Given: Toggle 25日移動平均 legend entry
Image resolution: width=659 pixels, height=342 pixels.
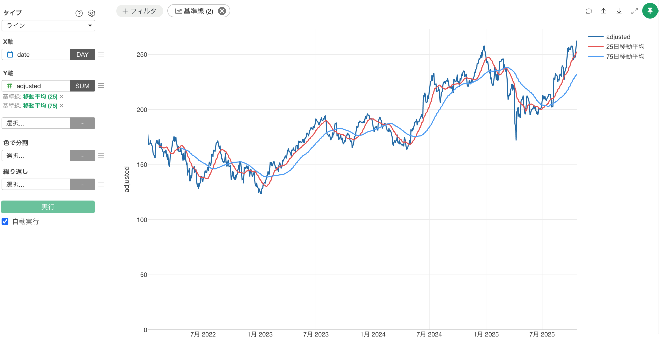Looking at the screenshot, I should point(625,47).
